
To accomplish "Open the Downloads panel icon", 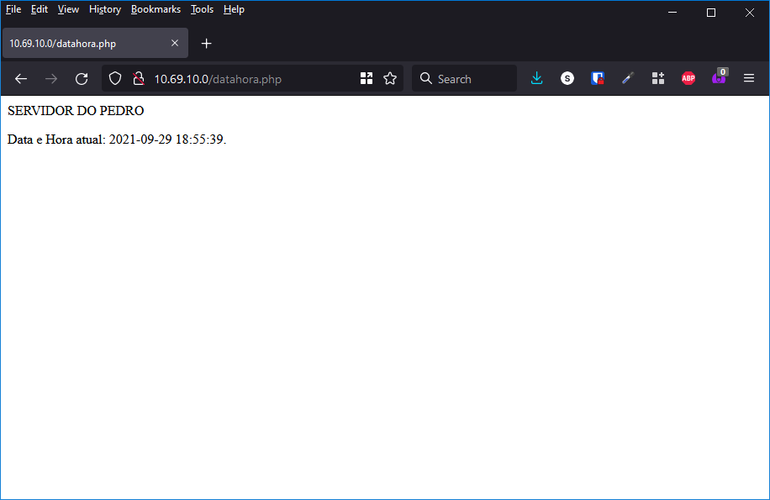I will click(536, 78).
